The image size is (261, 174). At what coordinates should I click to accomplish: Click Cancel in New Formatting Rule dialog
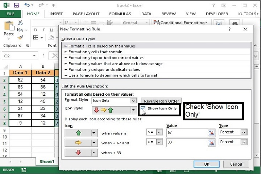(236, 164)
